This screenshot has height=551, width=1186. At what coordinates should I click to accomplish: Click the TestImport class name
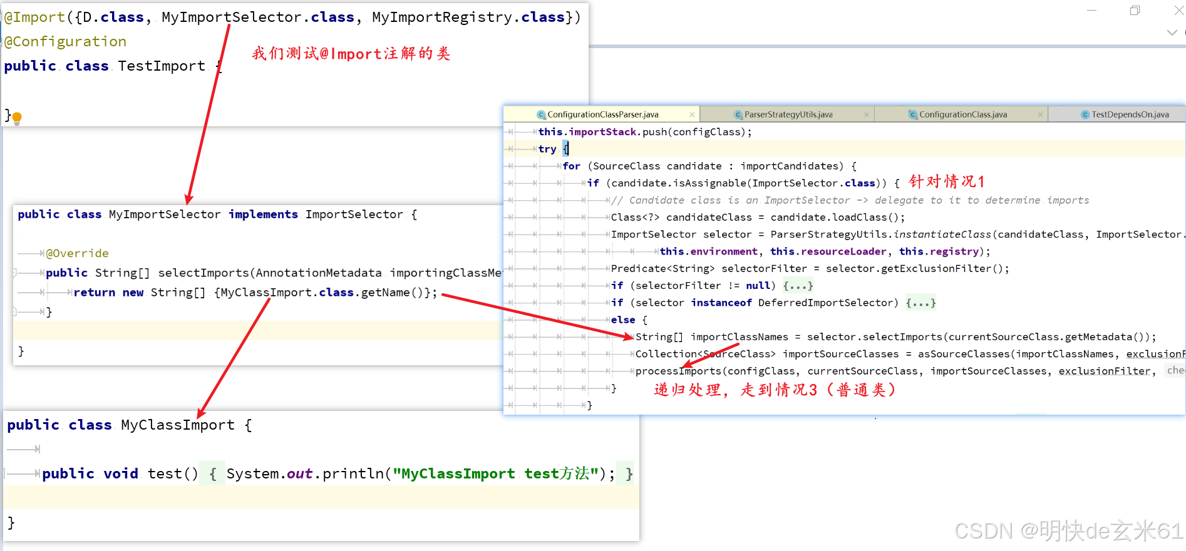click(x=162, y=66)
